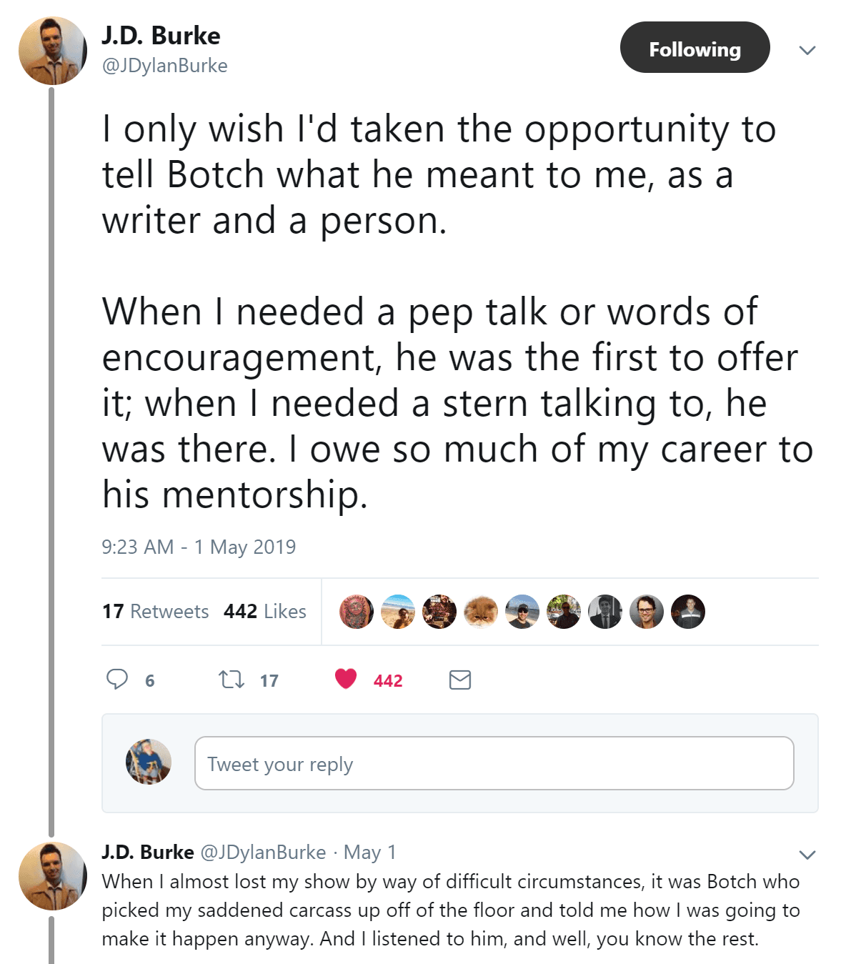Viewport: 861px width, 964px height.
Task: Click the May 1 date on the reply tweet
Action: click(x=369, y=853)
